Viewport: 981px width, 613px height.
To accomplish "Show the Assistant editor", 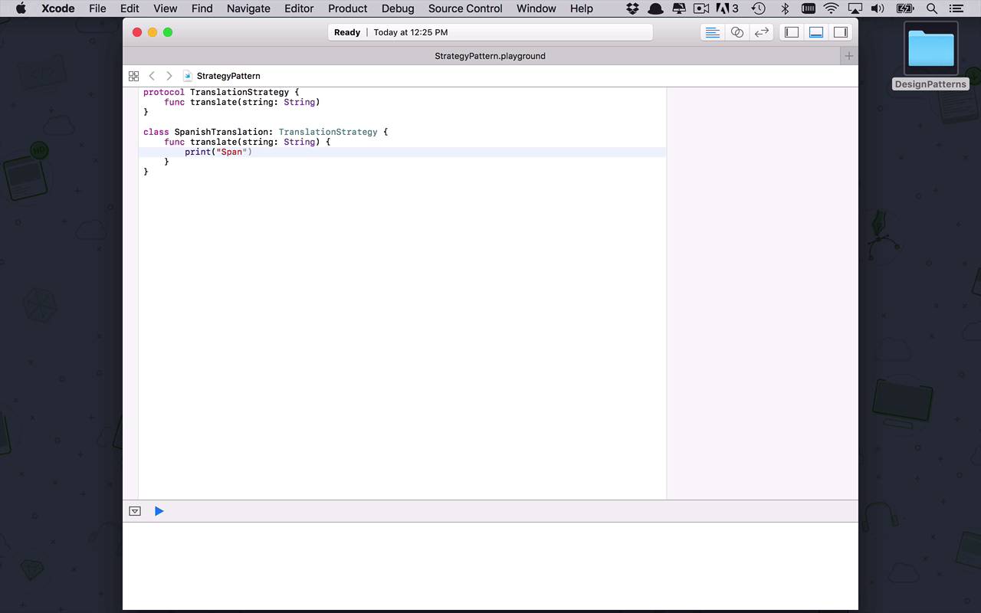I will (x=737, y=32).
